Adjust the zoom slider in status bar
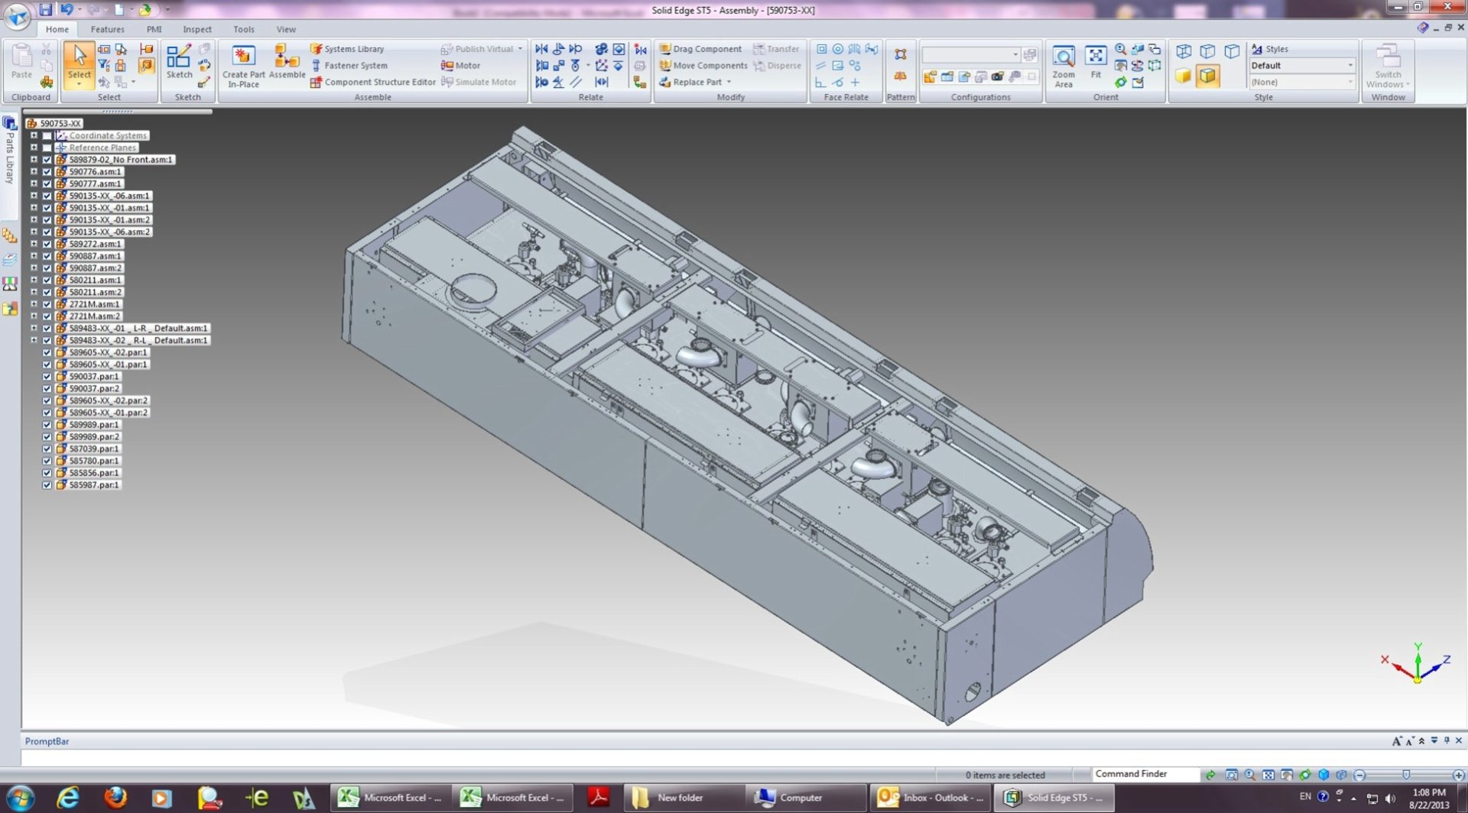This screenshot has height=813, width=1468. [1405, 775]
